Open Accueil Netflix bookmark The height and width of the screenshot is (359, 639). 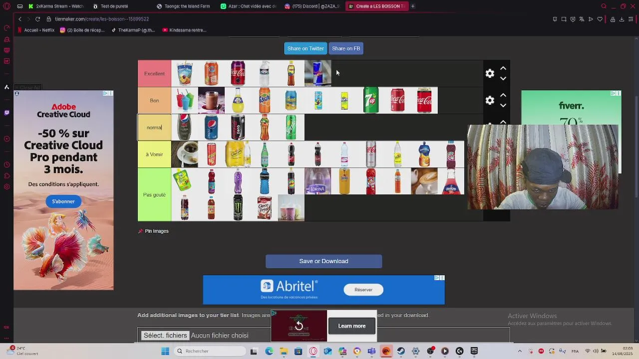36,30
